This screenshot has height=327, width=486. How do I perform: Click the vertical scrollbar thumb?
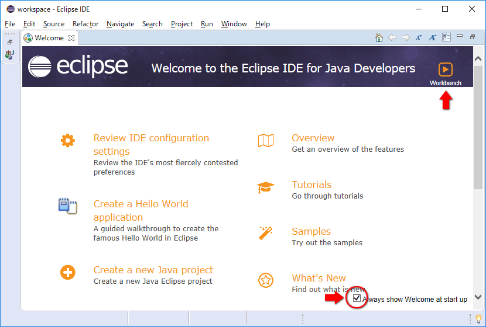coord(478,127)
